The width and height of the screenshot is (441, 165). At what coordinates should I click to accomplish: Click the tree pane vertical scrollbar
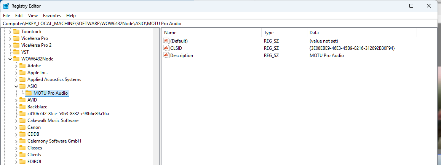pyautogui.click(x=157, y=97)
